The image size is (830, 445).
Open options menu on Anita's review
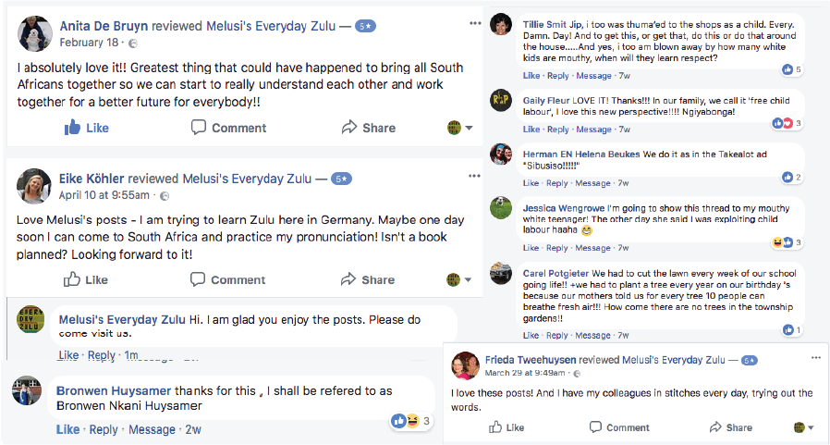[475, 21]
